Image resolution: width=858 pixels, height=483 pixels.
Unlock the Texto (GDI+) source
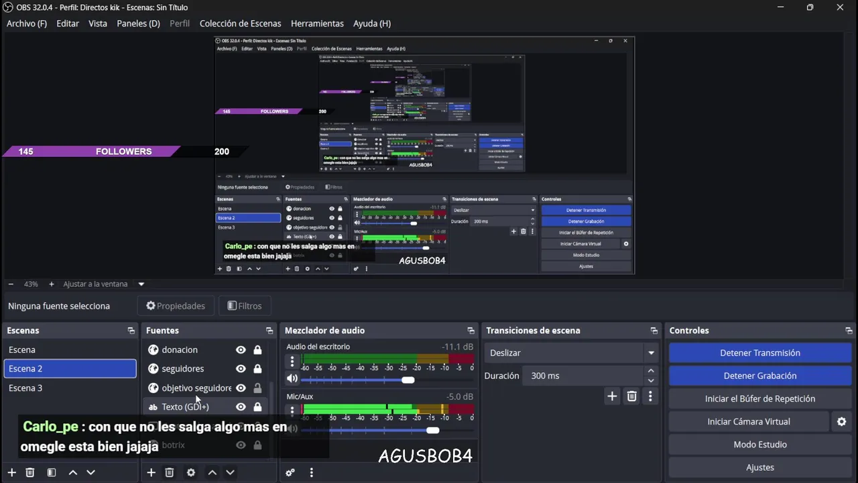[257, 407]
